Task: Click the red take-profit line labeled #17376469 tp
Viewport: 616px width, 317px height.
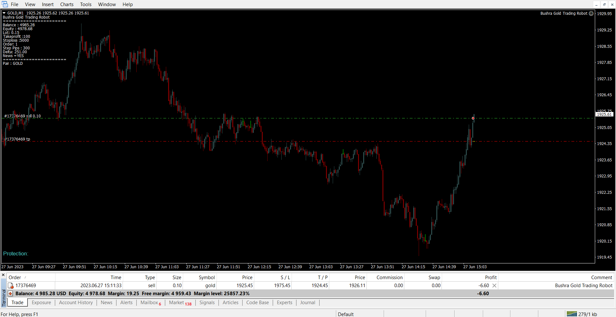Action: (18, 139)
